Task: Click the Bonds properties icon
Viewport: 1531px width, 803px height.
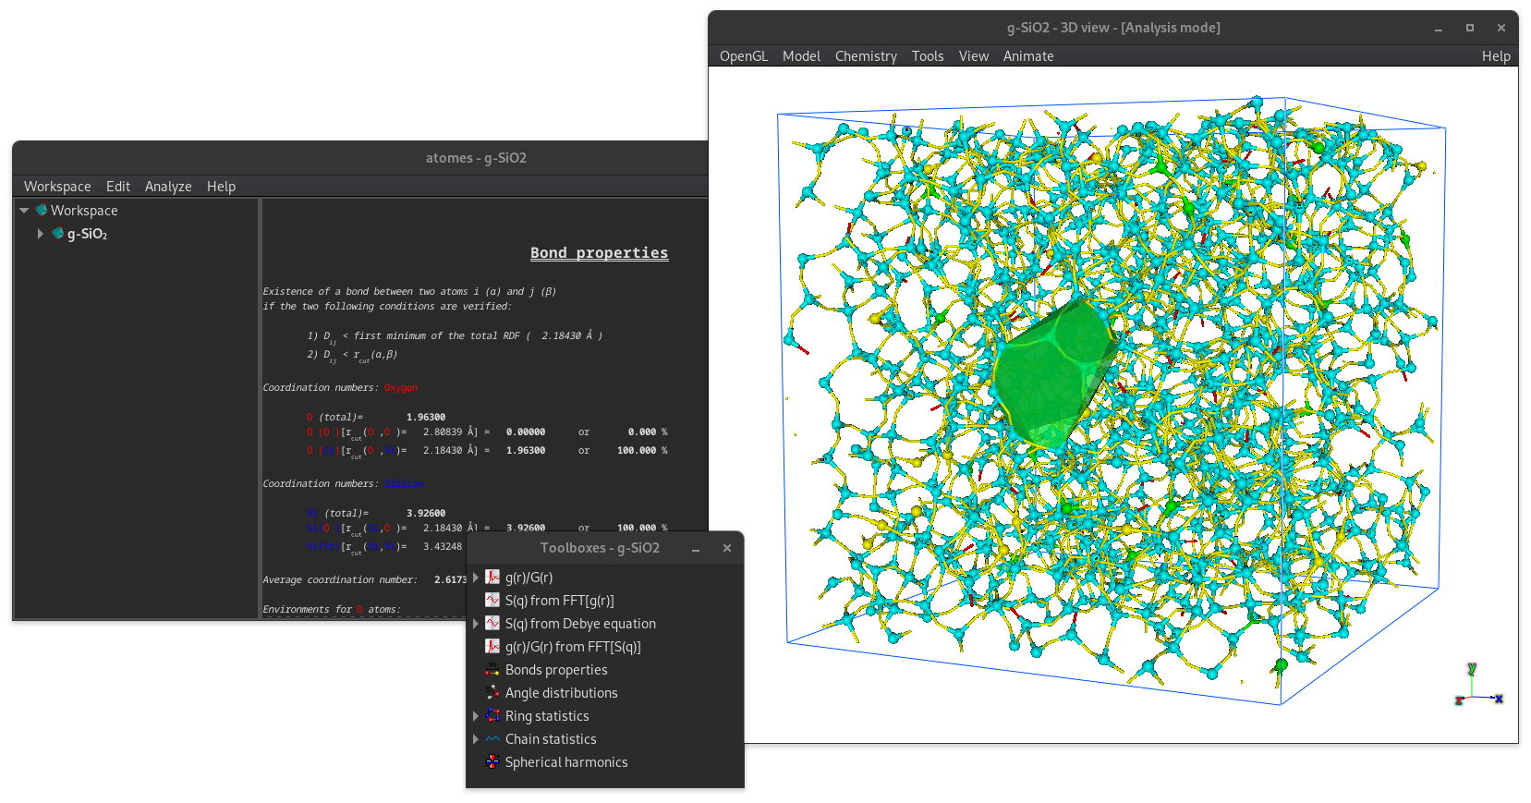Action: click(492, 670)
